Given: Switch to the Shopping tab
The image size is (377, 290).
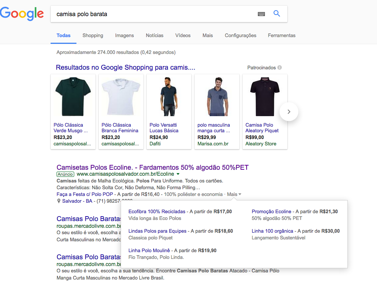Looking at the screenshot, I should (x=93, y=35).
